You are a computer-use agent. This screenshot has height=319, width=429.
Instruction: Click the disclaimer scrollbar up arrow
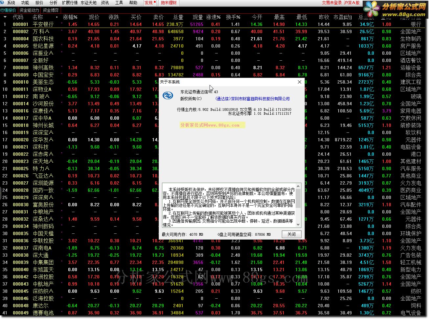point(298,186)
